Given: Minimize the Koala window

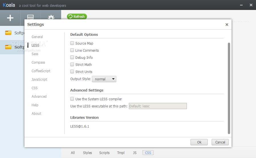Looking at the screenshot, I should tap(241, 5).
